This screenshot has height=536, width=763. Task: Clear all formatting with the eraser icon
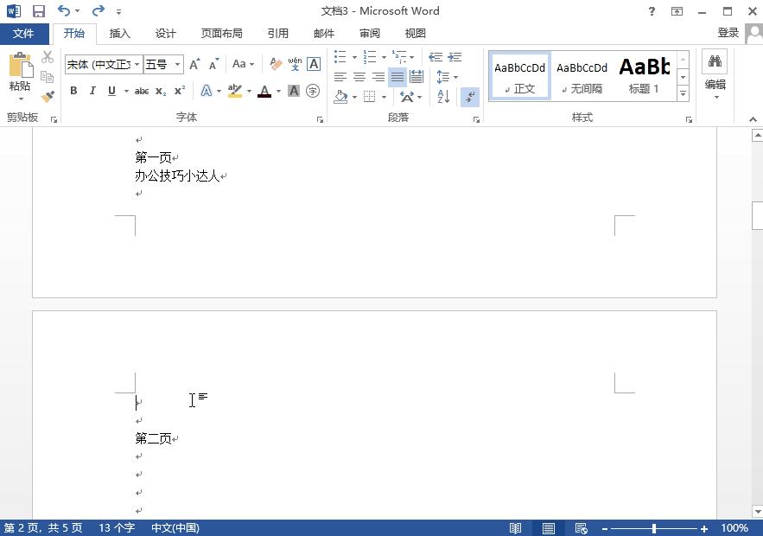(x=276, y=61)
